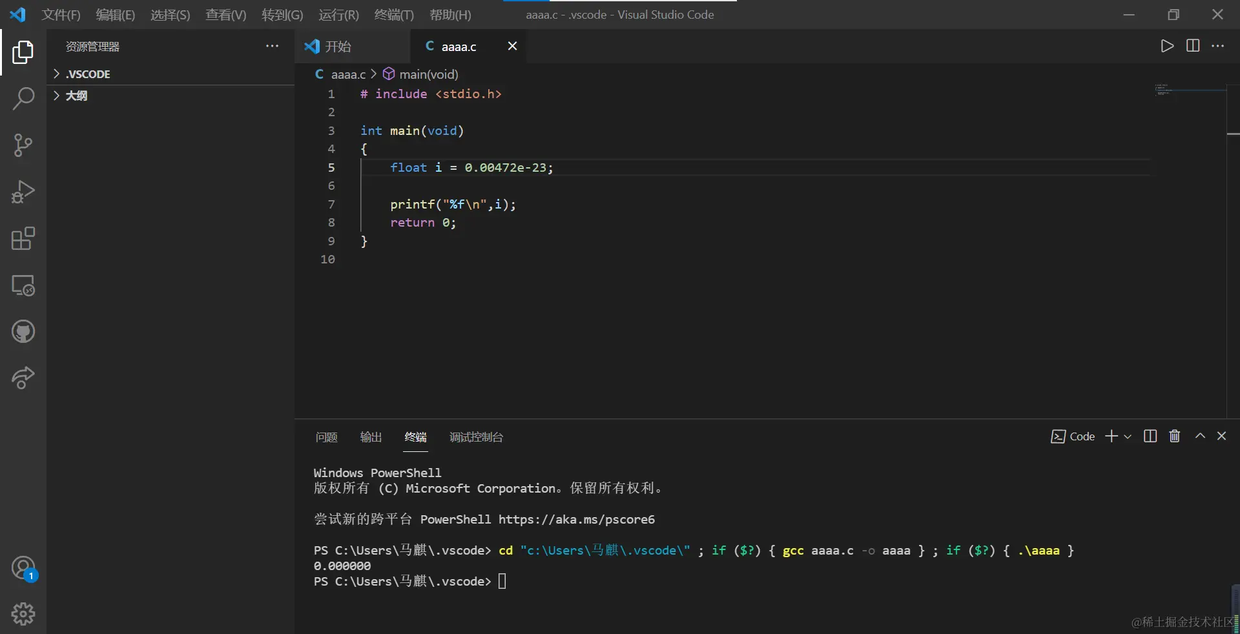Image resolution: width=1240 pixels, height=634 pixels.
Task: Open the Explorer sidebar icon
Action: [x=23, y=52]
